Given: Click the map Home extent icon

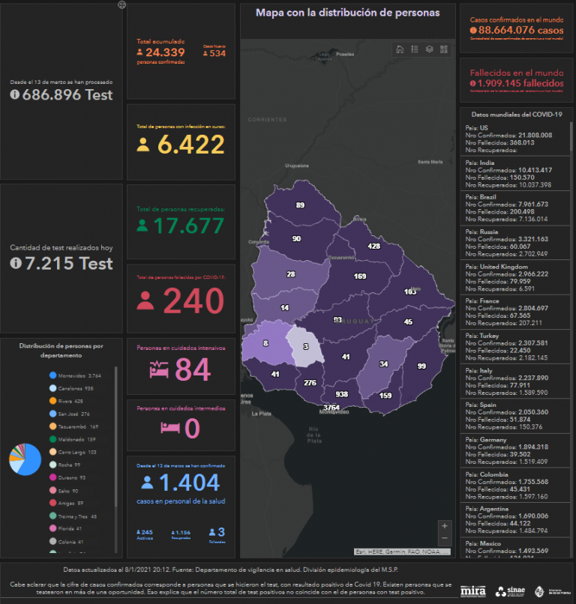Looking at the screenshot, I should coord(400,49).
